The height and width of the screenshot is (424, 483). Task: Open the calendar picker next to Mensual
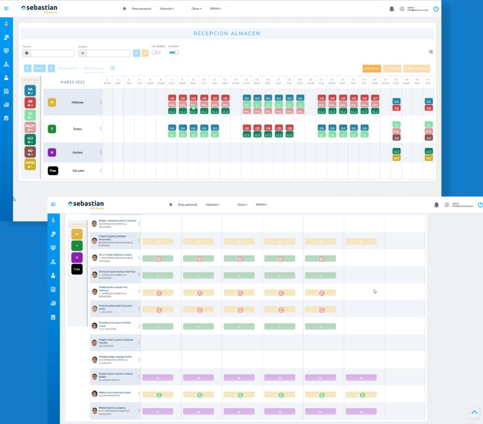(113, 68)
